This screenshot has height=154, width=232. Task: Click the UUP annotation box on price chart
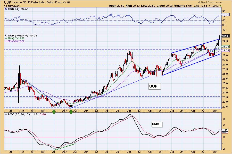154,86
